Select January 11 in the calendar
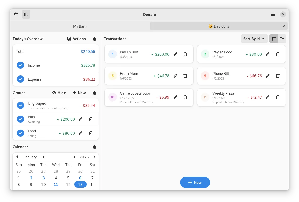This screenshot has height=202, width=299. pyautogui.click(x=56, y=184)
